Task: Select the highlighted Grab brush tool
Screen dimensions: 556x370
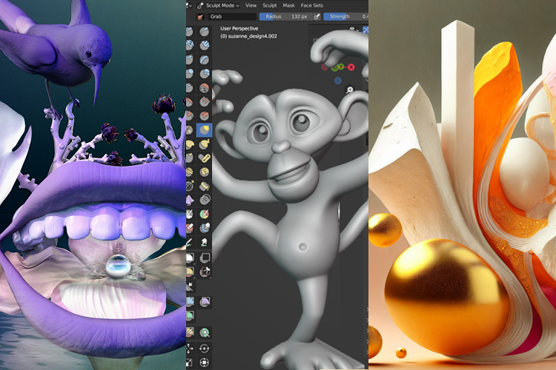Action: (x=205, y=130)
